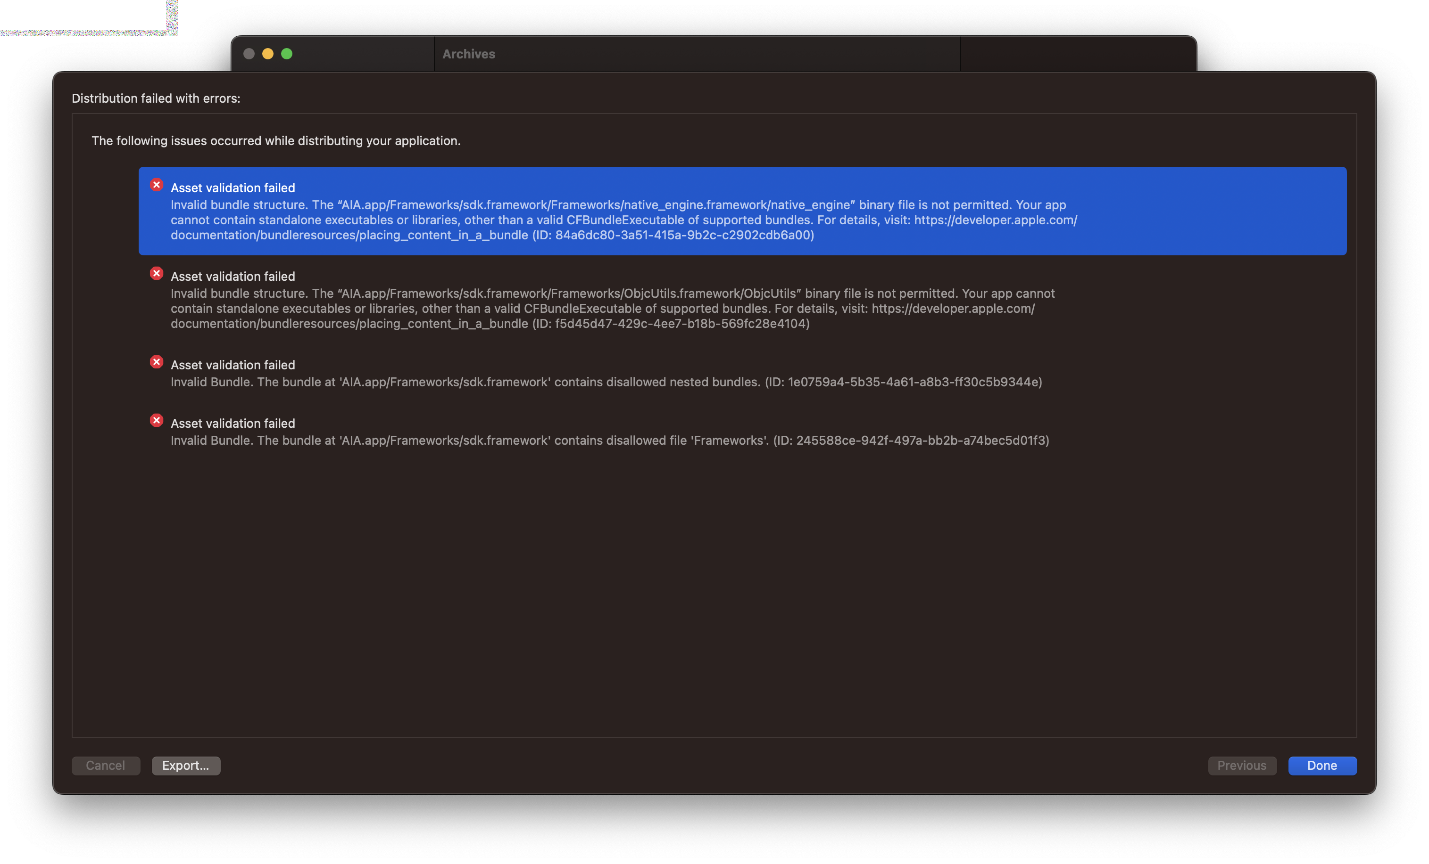Click error icon beside disallowed nested bundles message

pos(157,362)
